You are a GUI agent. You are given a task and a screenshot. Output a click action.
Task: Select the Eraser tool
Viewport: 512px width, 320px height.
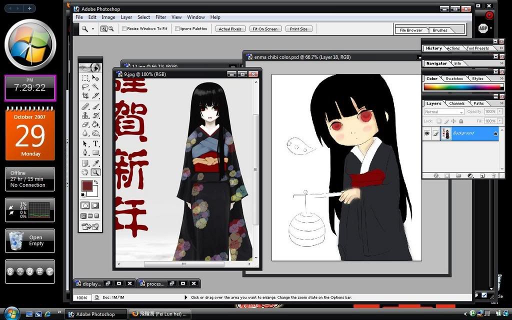point(85,124)
